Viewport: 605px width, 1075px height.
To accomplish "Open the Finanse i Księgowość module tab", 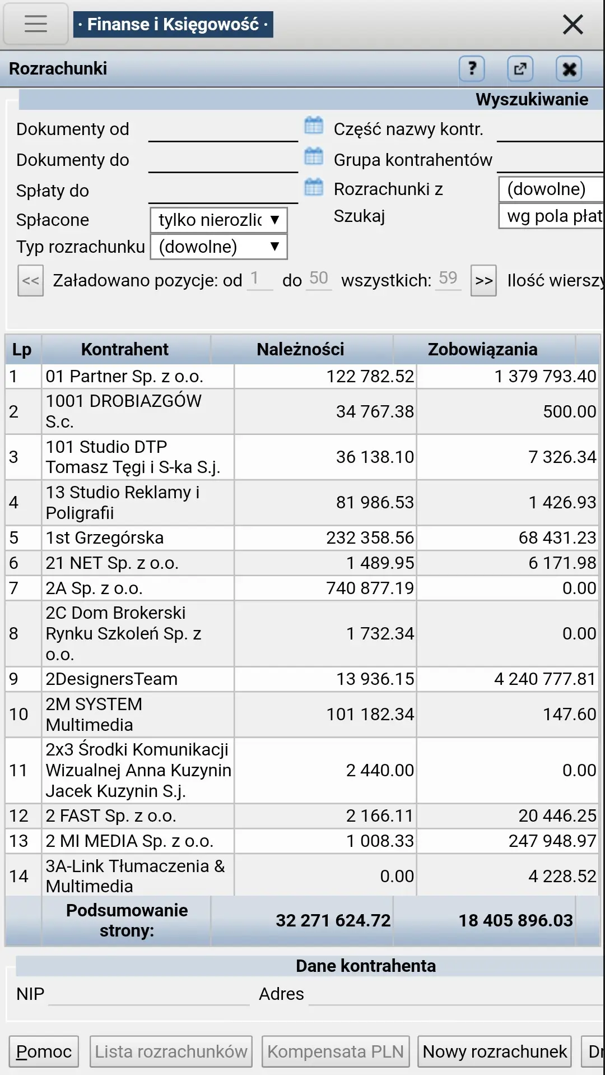I will pos(173,24).
